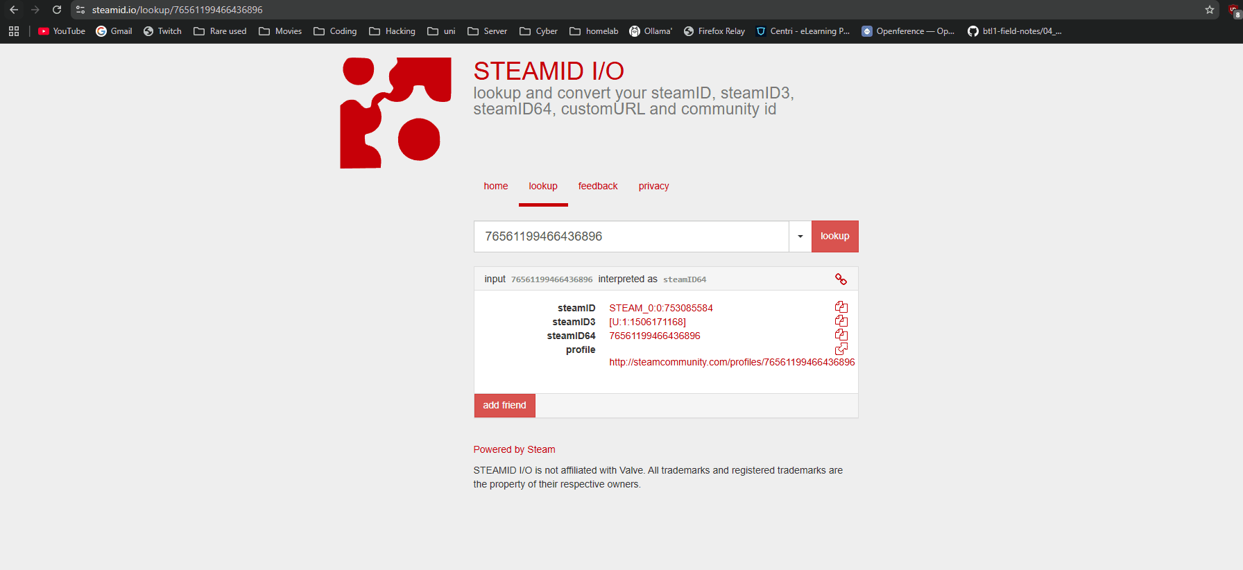Click the [U:1:1506171168] steamID3 value
Image resolution: width=1243 pixels, height=570 pixels.
pyautogui.click(x=648, y=322)
